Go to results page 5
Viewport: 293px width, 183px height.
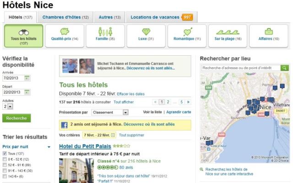(181, 102)
